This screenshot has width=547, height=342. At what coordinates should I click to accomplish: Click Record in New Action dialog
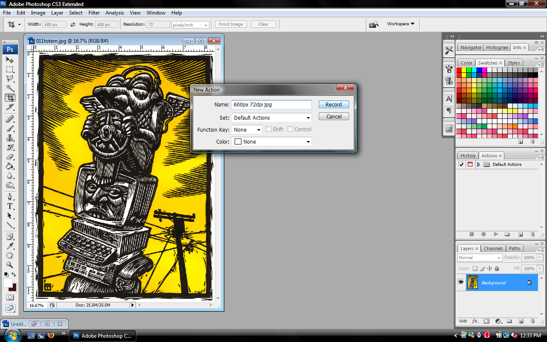pyautogui.click(x=334, y=104)
